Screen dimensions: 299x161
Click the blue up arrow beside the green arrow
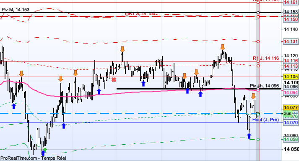(43, 153)
